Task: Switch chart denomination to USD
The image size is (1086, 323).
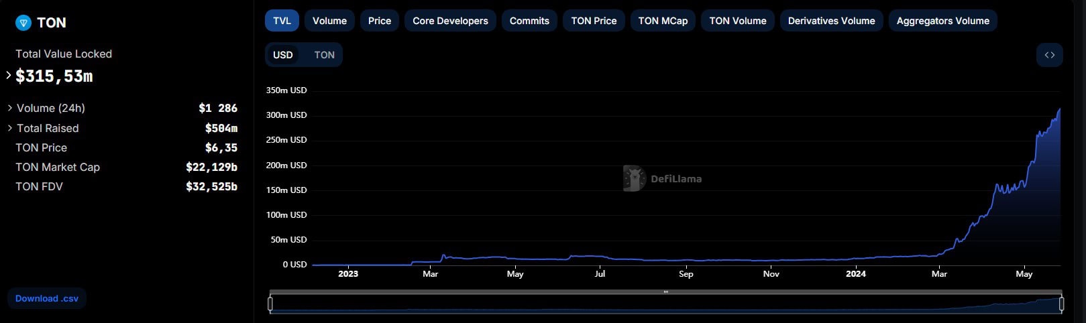Action: pyautogui.click(x=283, y=55)
